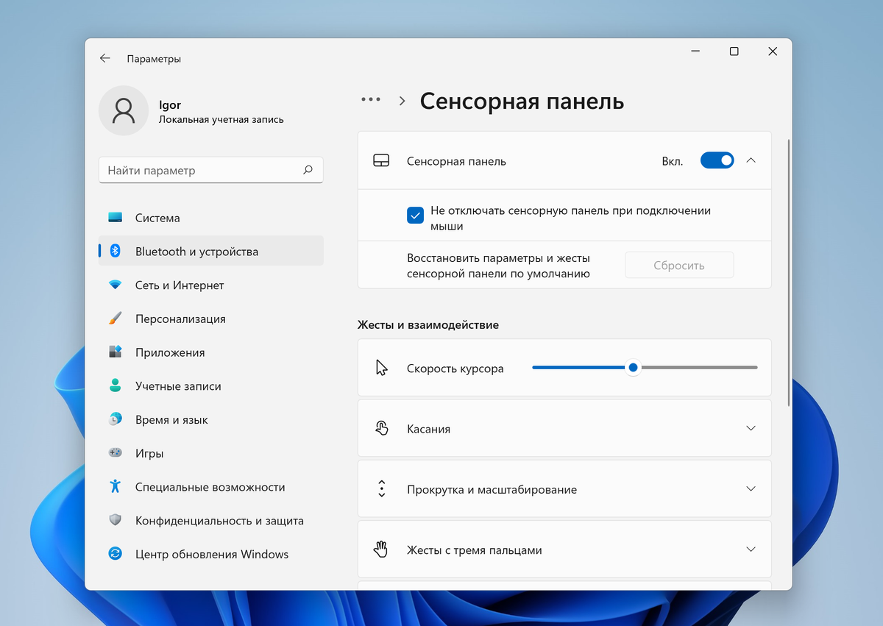Open Конфиденциальность и защита category
The height and width of the screenshot is (626, 883).
pyautogui.click(x=211, y=520)
